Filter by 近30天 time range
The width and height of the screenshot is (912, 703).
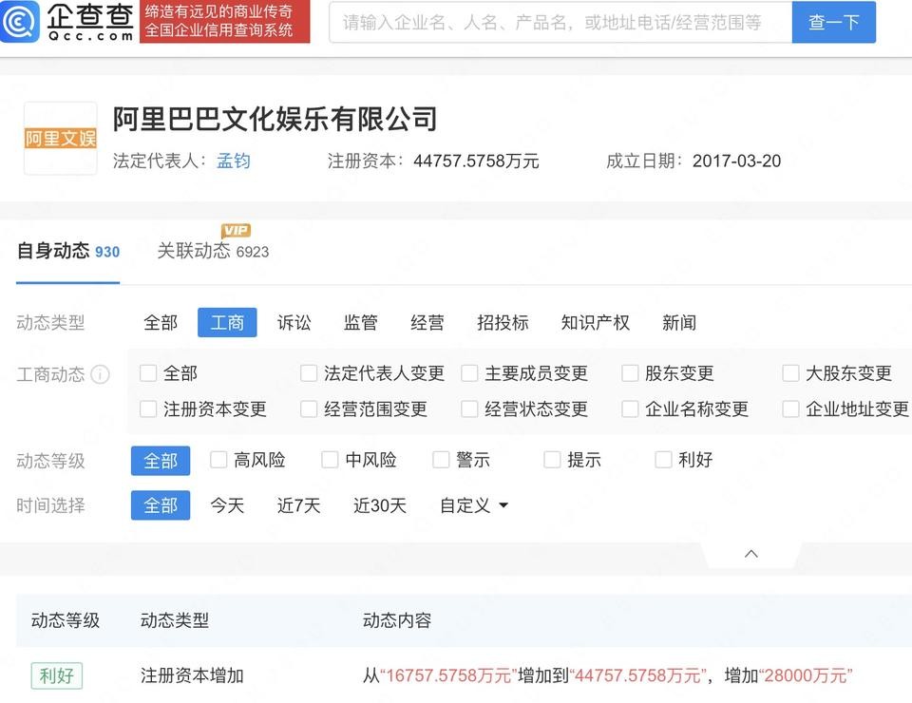(x=380, y=505)
